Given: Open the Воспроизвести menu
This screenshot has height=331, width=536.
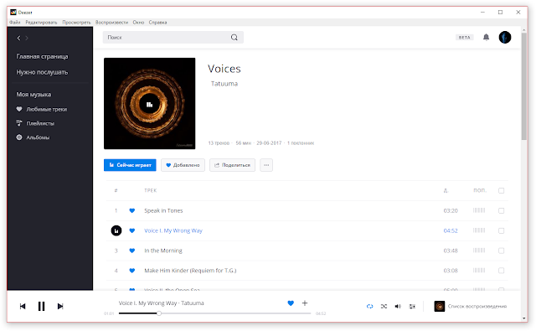Looking at the screenshot, I should 111,23.
